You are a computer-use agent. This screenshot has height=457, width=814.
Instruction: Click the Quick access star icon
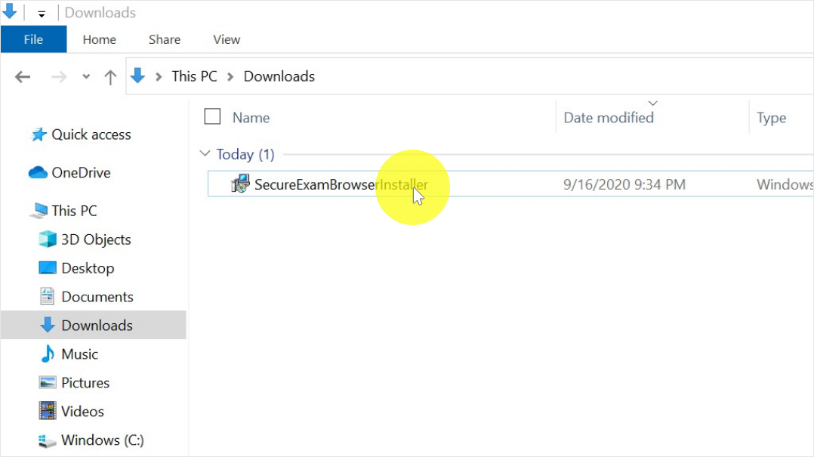[x=39, y=134]
